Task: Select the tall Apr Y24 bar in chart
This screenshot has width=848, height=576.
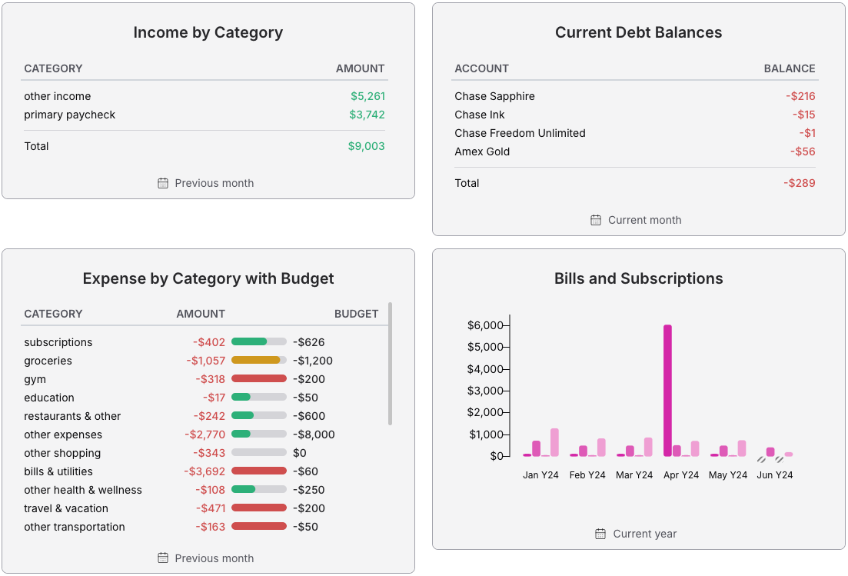Action: click(x=667, y=390)
